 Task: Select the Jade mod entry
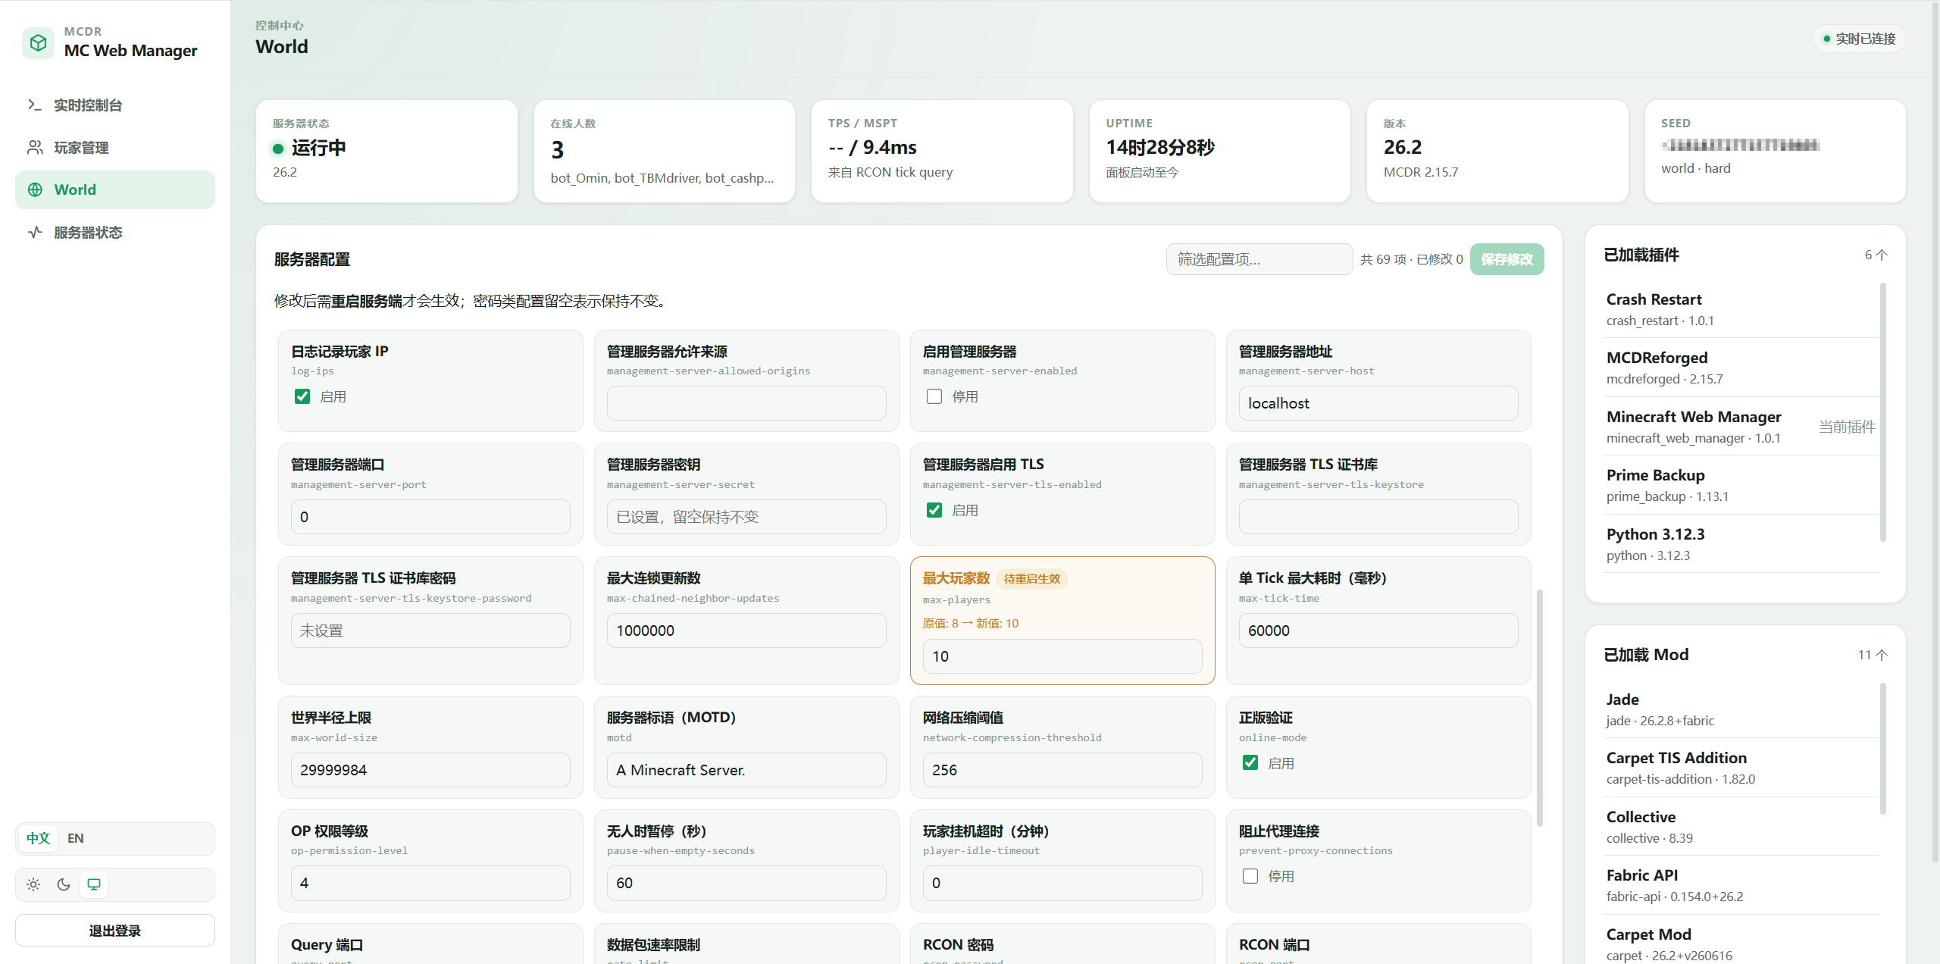coord(1741,709)
